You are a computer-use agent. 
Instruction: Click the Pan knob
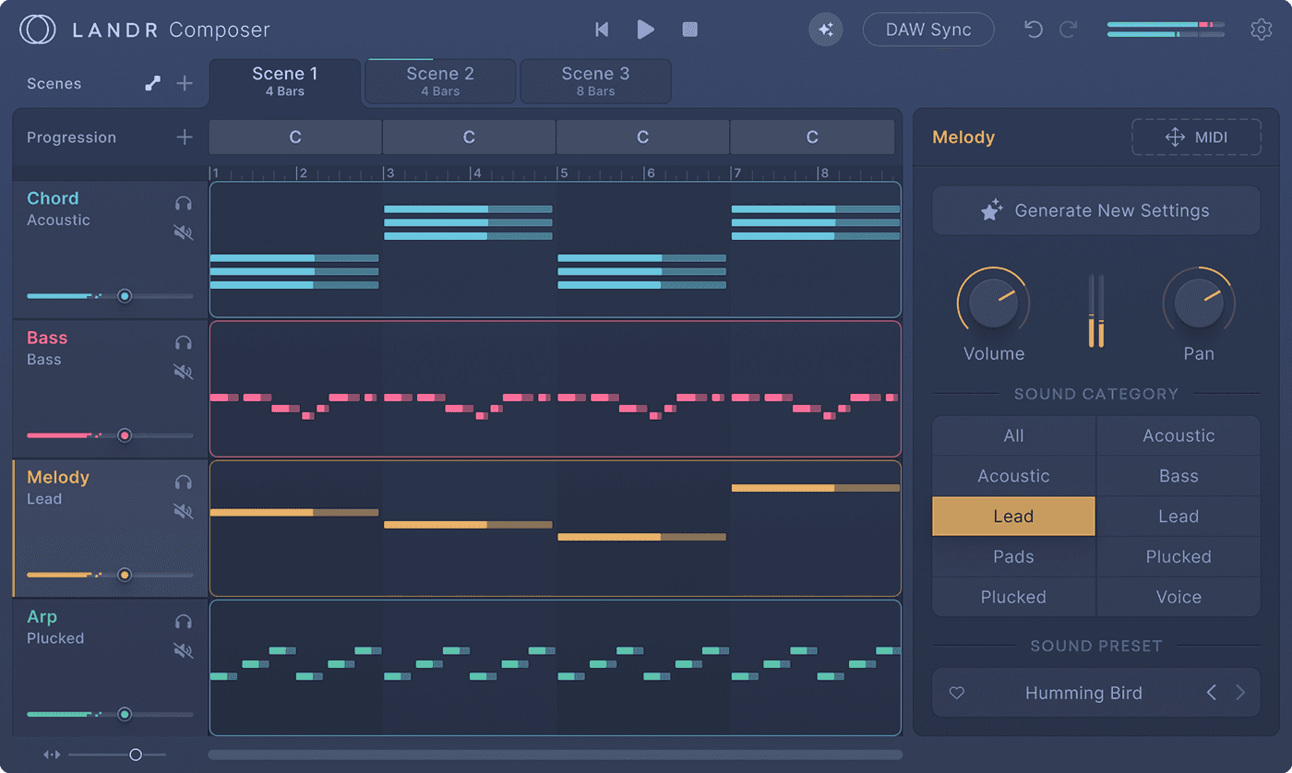(x=1199, y=303)
